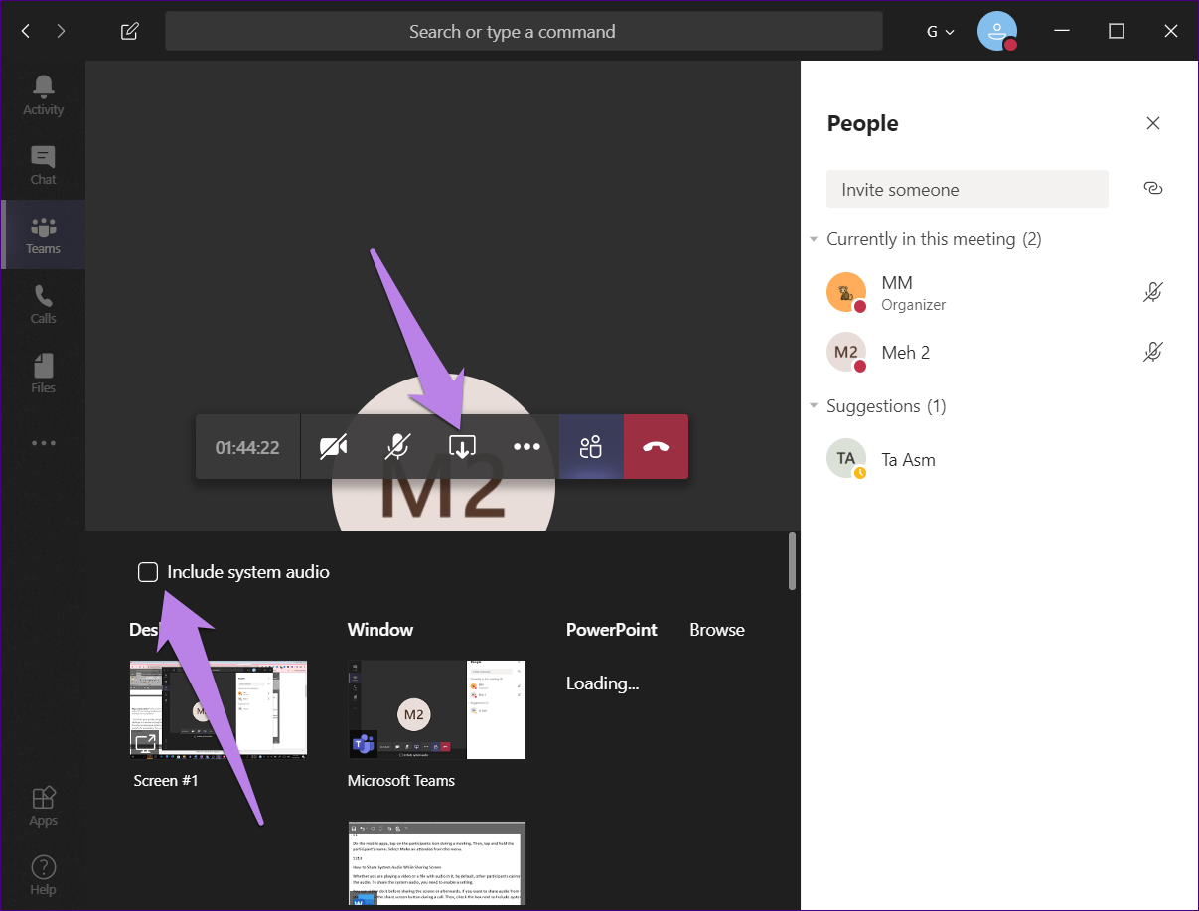The image size is (1199, 911).
Task: Turn on camera in call controls
Action: pos(334,447)
